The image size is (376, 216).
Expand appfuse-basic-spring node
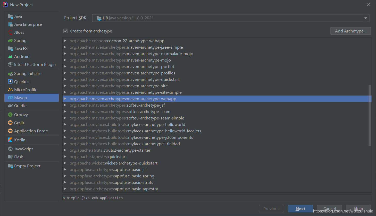[x=65, y=176]
